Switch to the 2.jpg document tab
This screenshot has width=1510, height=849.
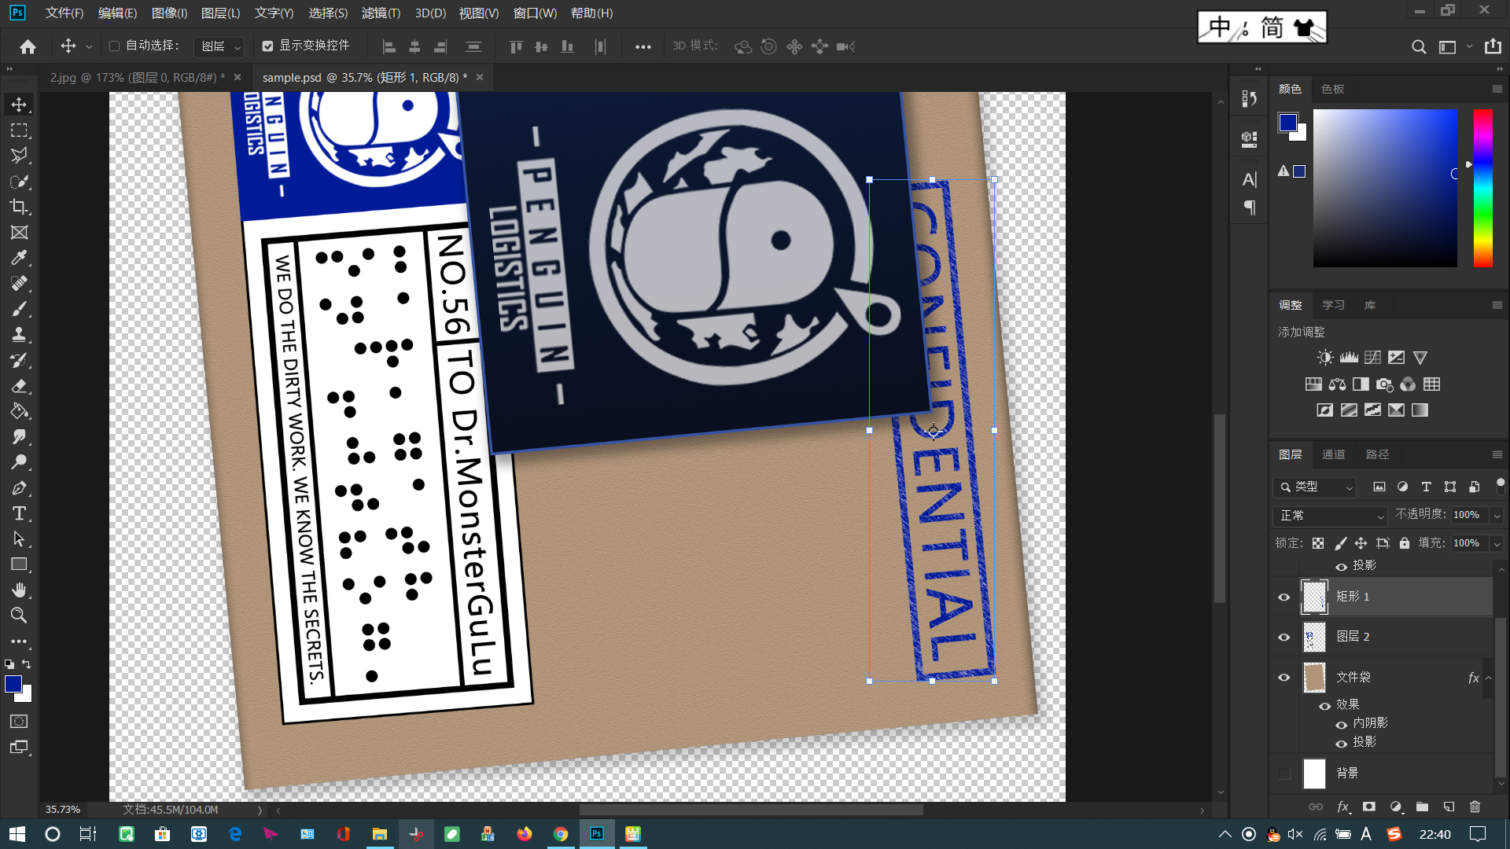click(x=138, y=78)
